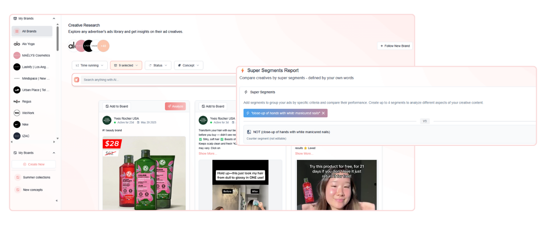This screenshot has width=546, height=225.
Task: Click the My Brands header icon
Action: tap(15, 18)
